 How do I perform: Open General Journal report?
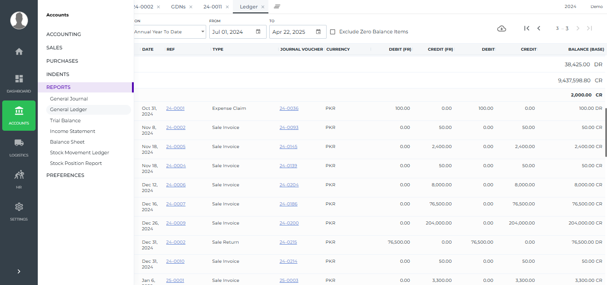pos(69,99)
